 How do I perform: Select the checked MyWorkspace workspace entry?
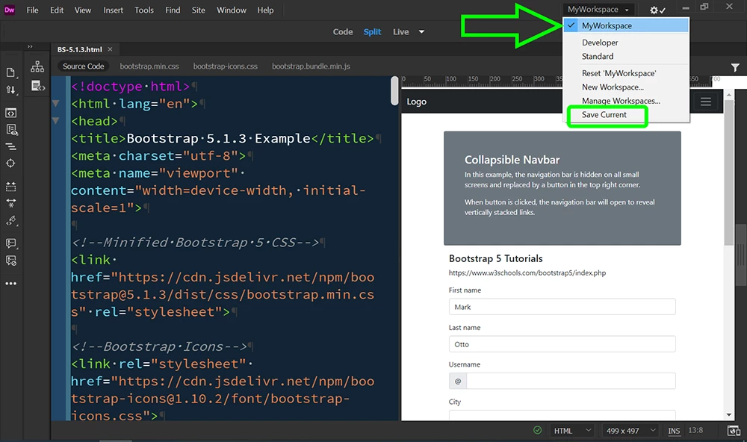(x=626, y=25)
